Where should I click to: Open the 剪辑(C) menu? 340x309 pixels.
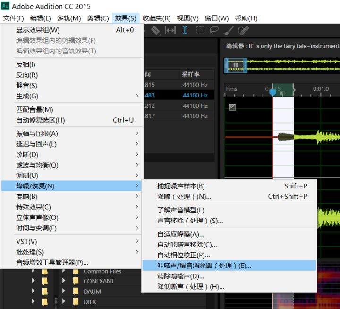click(x=98, y=18)
